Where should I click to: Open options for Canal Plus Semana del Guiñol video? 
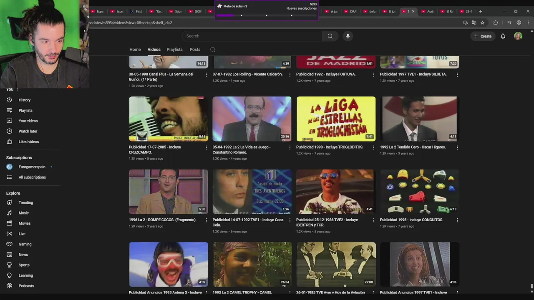click(206, 75)
